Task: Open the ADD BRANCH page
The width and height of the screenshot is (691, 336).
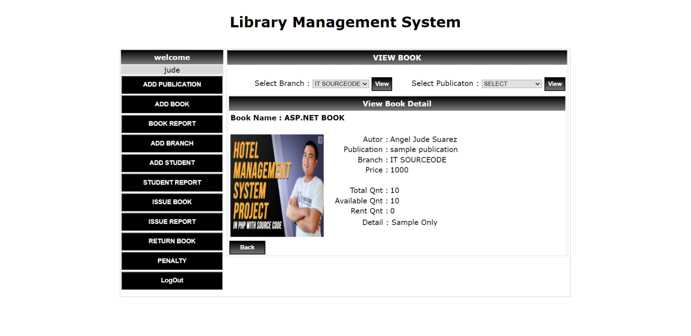Action: (171, 143)
